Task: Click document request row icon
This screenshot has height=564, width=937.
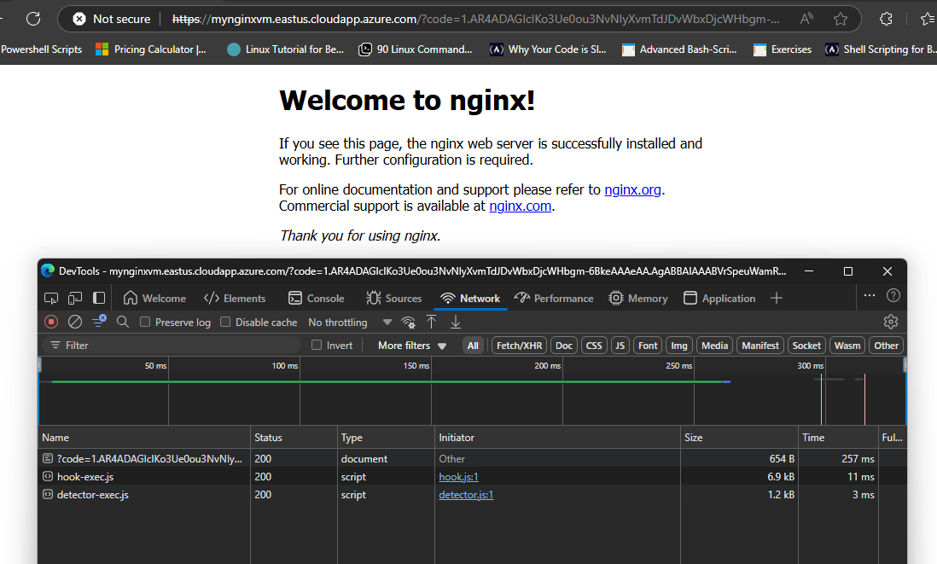Action: tap(48, 459)
